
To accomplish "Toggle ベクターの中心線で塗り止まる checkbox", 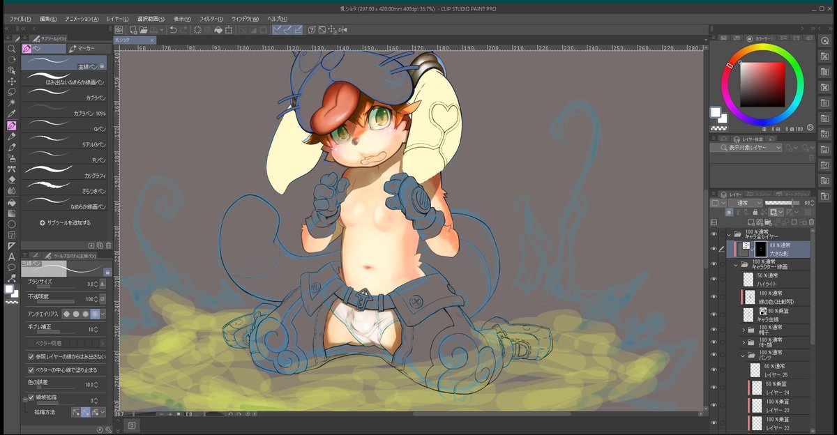I will click(x=30, y=369).
